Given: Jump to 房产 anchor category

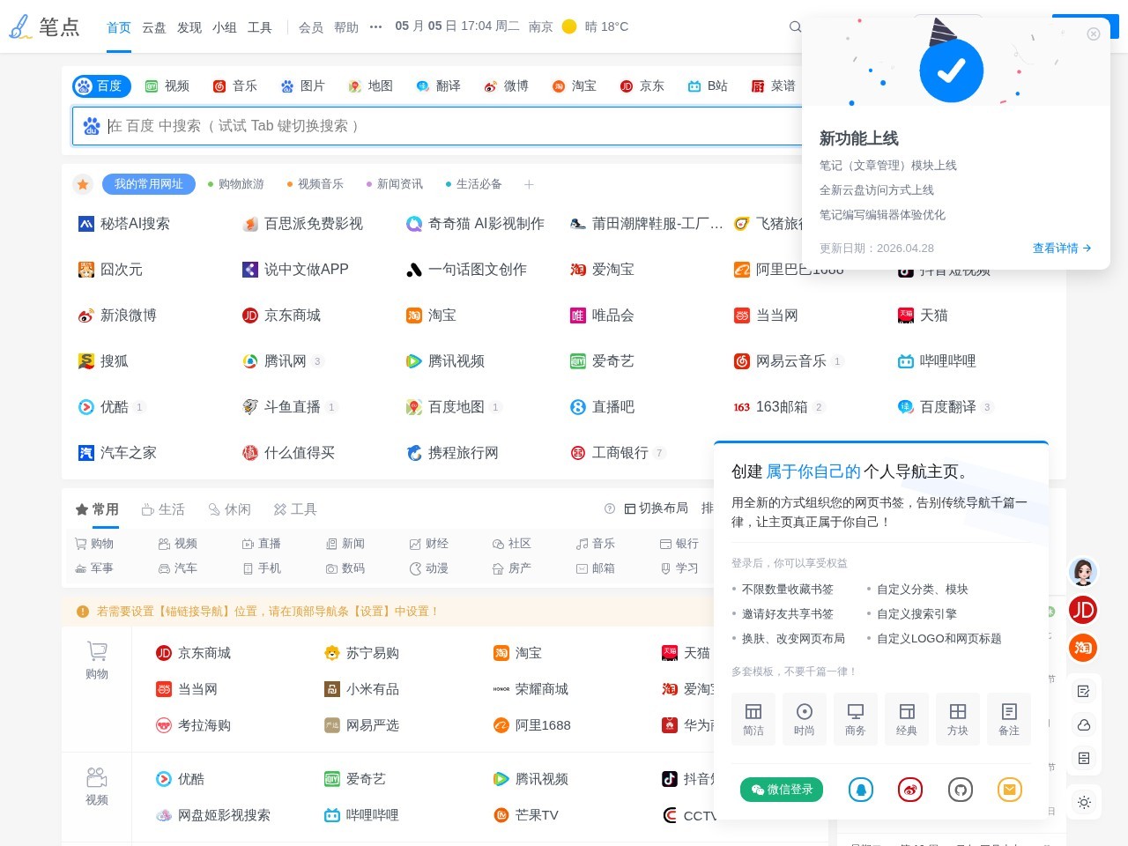Looking at the screenshot, I should click(511, 568).
